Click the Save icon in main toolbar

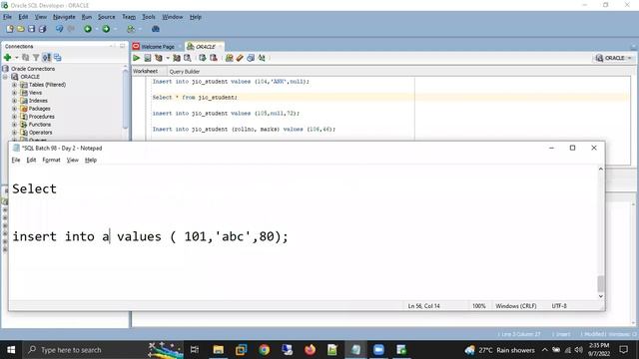31,29
